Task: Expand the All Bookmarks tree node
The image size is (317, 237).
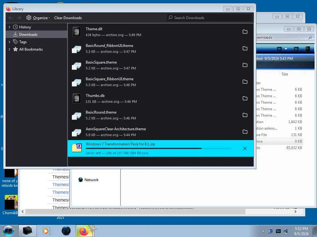Action: point(9,49)
